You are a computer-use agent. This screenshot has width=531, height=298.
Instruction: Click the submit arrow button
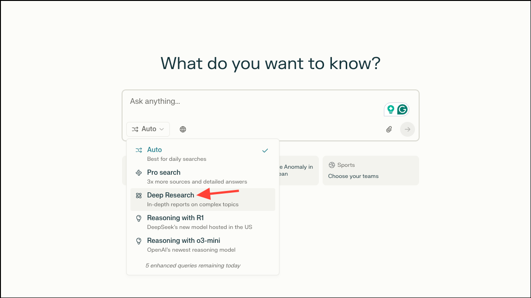pyautogui.click(x=407, y=129)
